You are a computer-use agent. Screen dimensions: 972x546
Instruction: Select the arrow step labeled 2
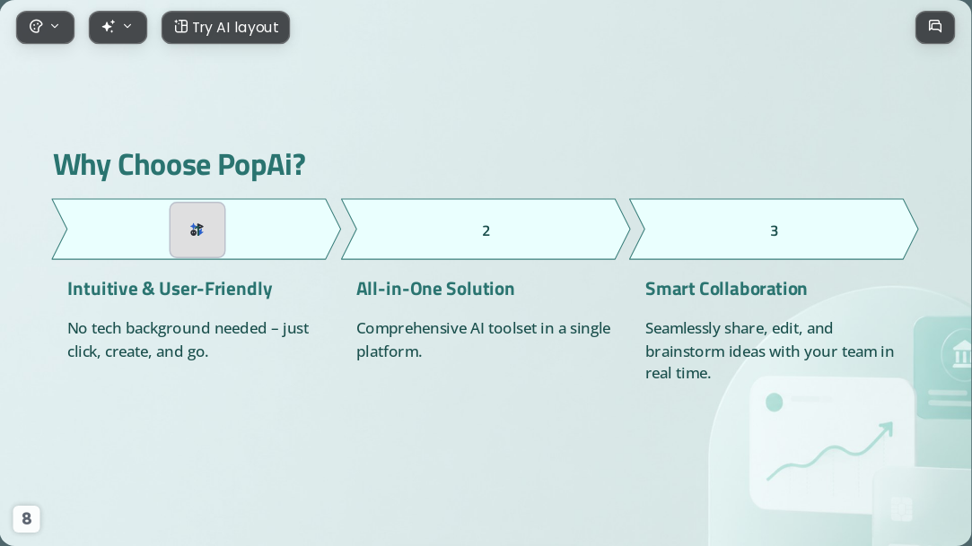click(486, 229)
